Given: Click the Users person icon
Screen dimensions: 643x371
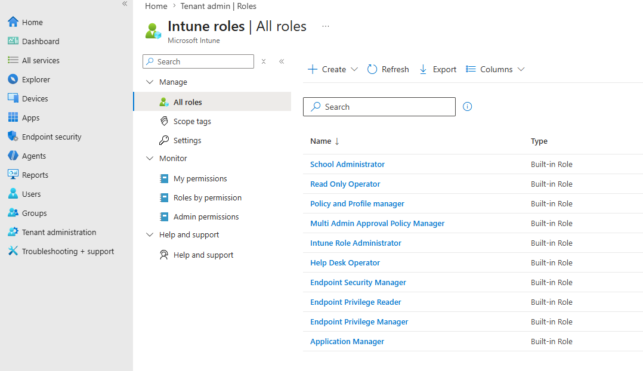Looking at the screenshot, I should tap(13, 194).
